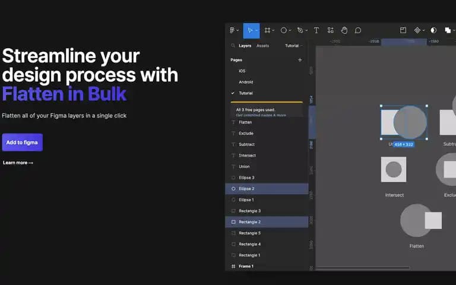Click the selected Union shape on canvas
The image size is (456, 285).
(404, 122)
